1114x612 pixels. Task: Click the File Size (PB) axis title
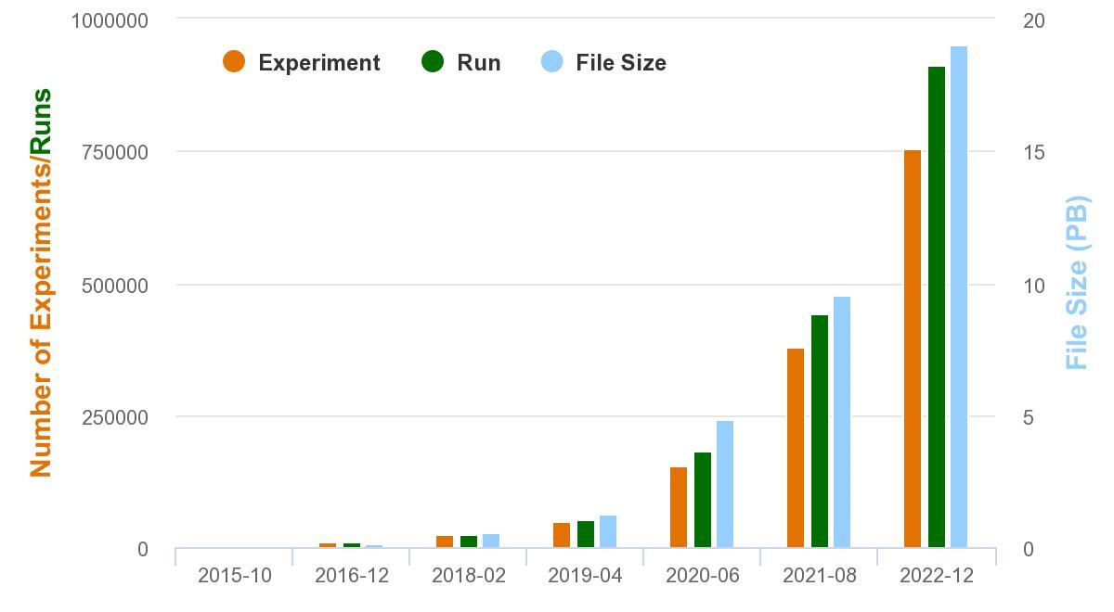(1076, 282)
